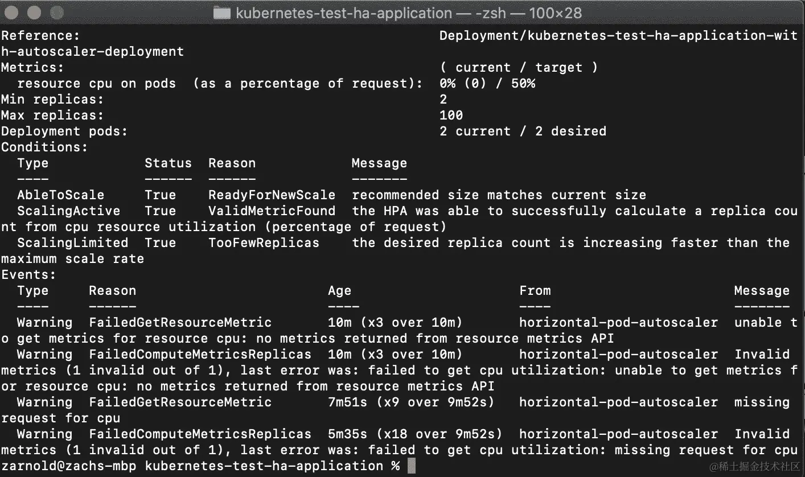
Task: Click the 'ScalingActive' condition type
Action: pos(69,211)
